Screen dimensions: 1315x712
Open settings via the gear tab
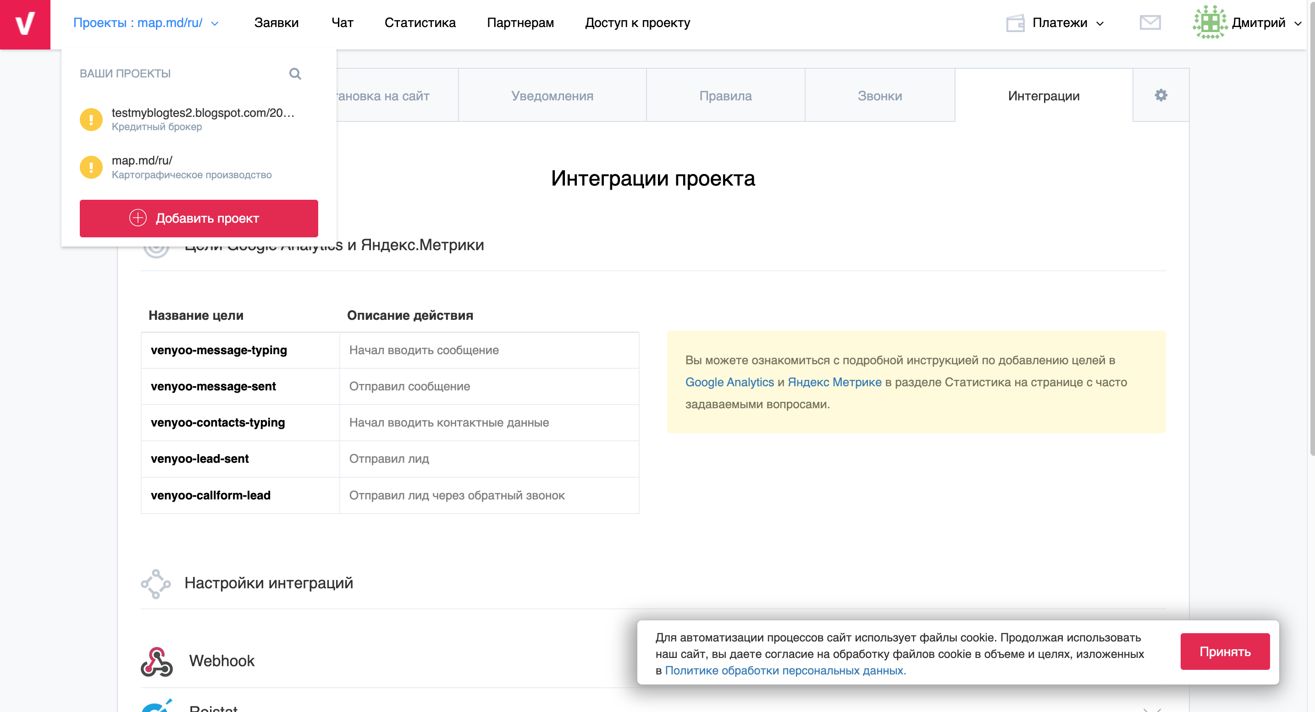coord(1161,95)
